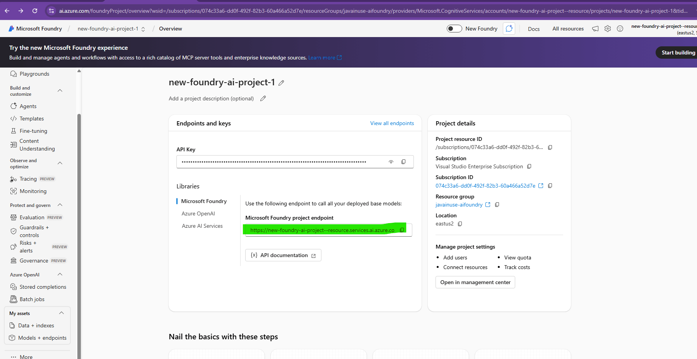697x359 pixels.
Task: Click pencil icon to edit project name
Action: [x=281, y=83]
